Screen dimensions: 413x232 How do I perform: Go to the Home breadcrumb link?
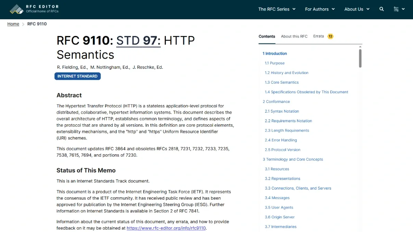coord(13,24)
